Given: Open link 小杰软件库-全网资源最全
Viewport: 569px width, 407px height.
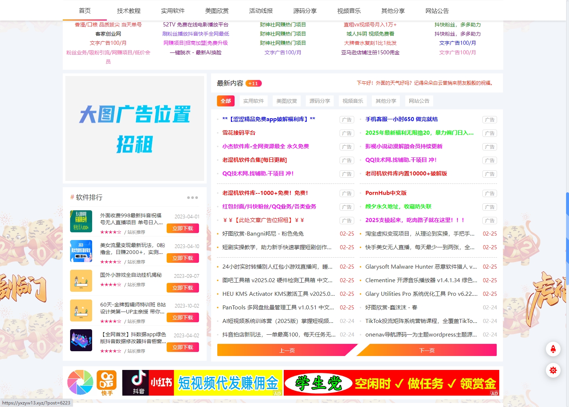Looking at the screenshot, I should pyautogui.click(x=266, y=146).
